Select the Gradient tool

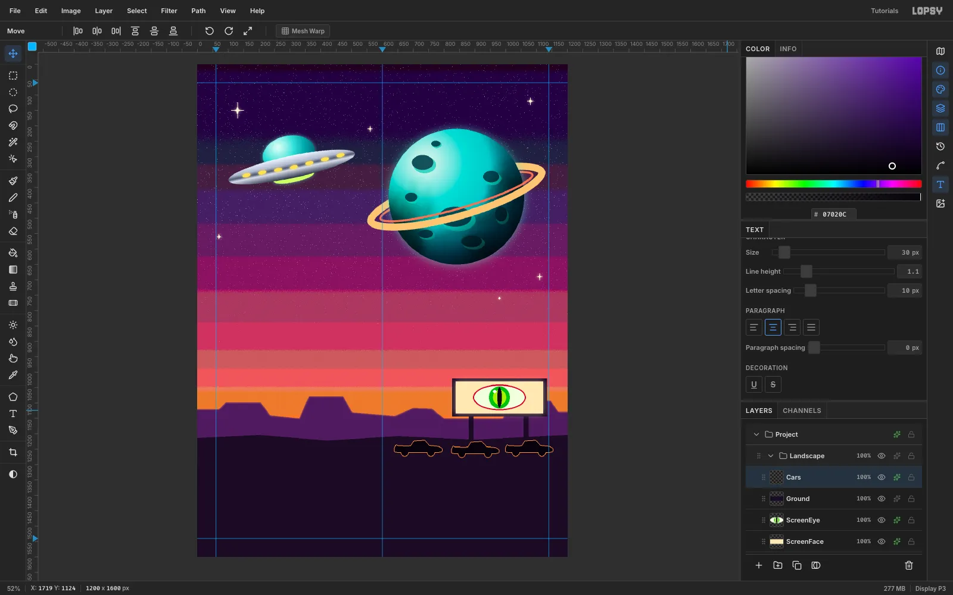click(x=13, y=270)
